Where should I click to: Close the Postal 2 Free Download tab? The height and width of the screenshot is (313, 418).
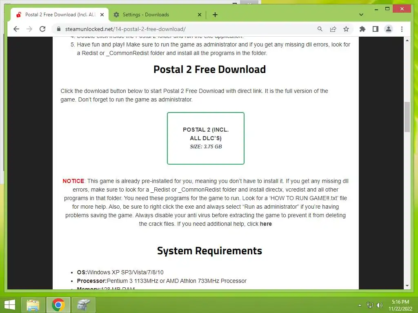click(x=102, y=15)
